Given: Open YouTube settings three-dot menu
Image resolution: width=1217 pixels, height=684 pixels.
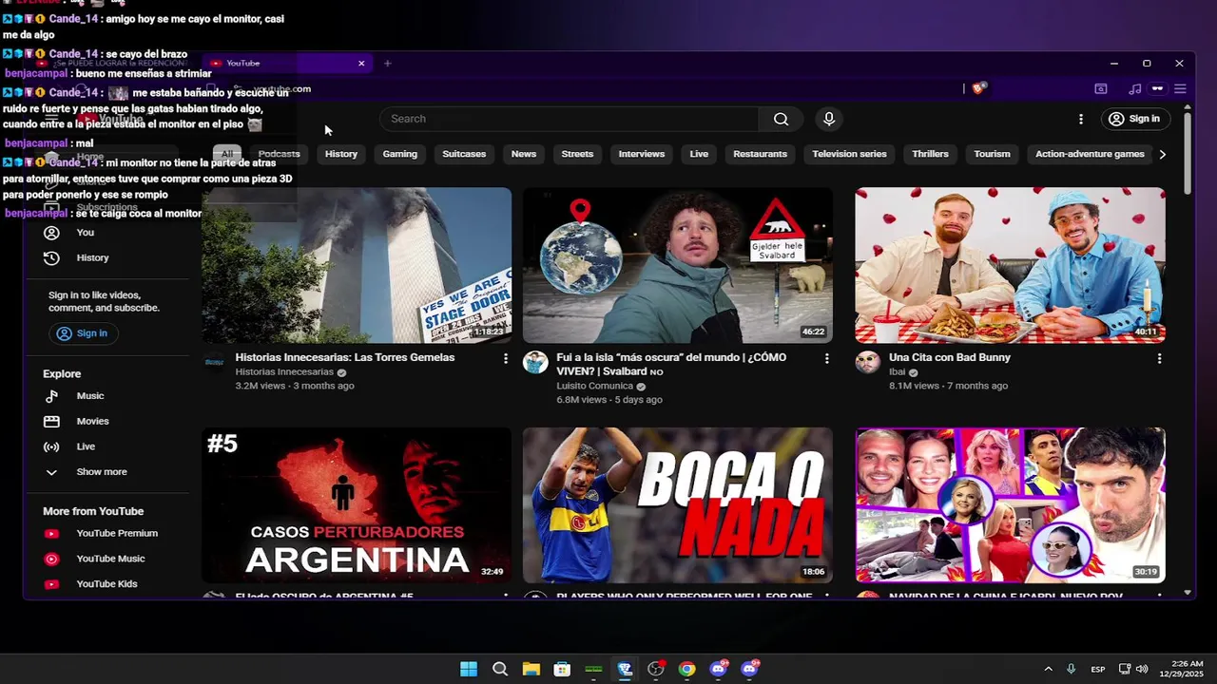Looking at the screenshot, I should click(1080, 119).
